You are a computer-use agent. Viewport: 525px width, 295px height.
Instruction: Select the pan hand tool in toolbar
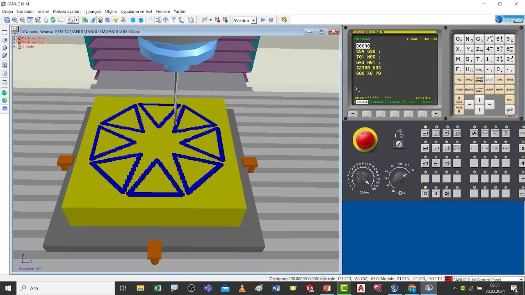46,20
